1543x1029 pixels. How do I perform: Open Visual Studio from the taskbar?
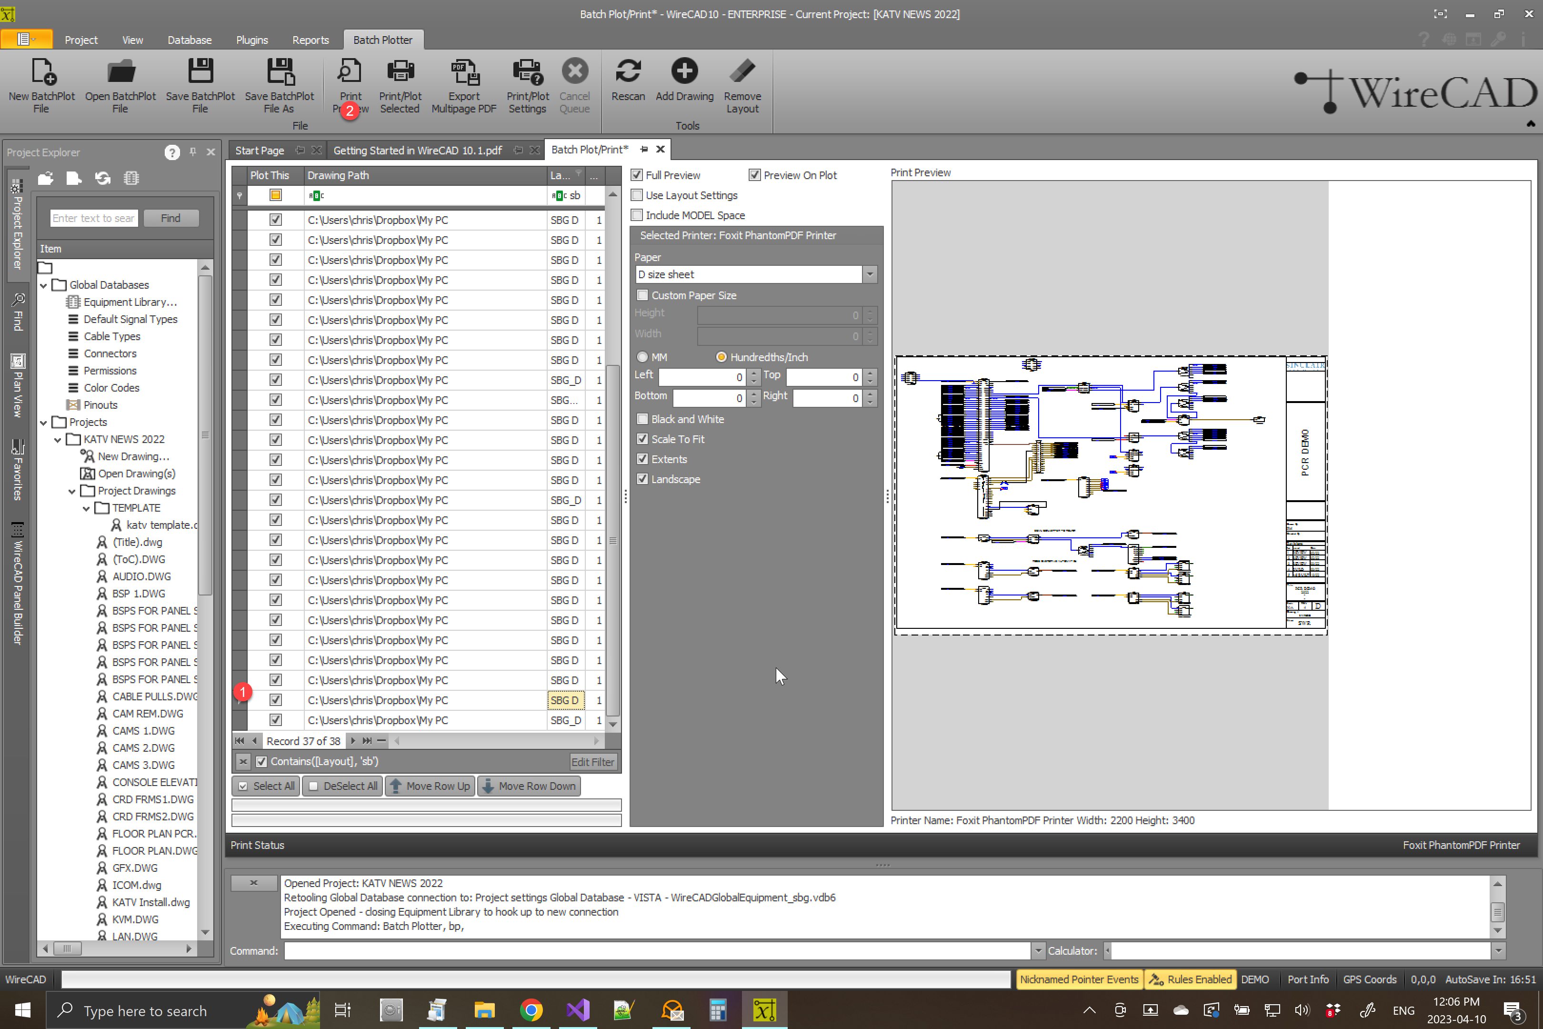click(x=578, y=1010)
